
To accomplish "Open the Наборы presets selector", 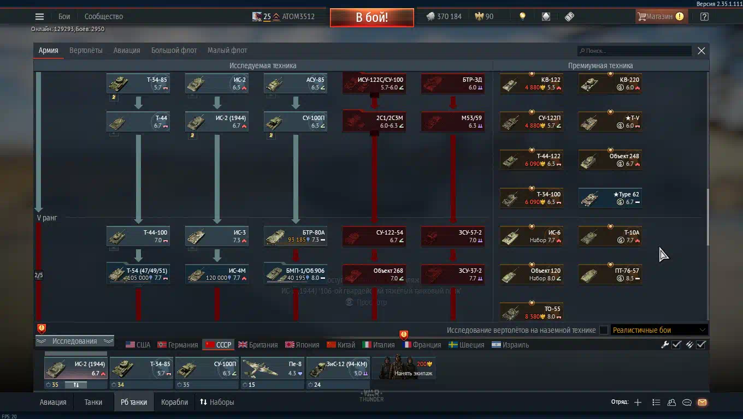I will 217,402.
